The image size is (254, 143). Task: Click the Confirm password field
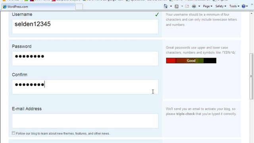coord(85,87)
